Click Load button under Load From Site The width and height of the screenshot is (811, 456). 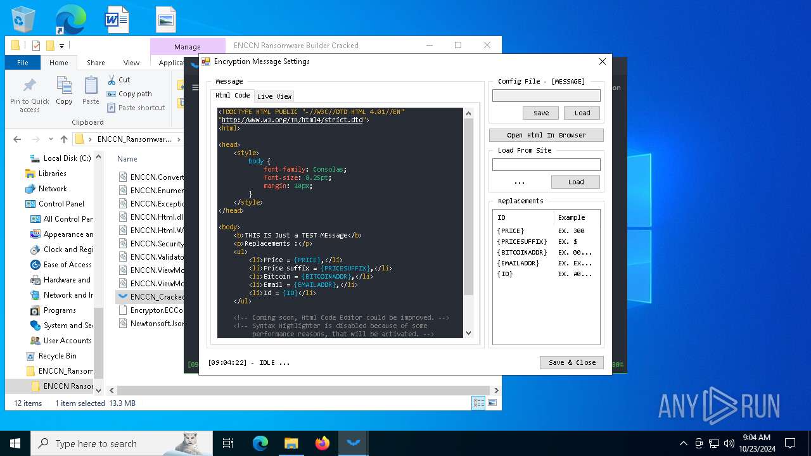point(575,182)
